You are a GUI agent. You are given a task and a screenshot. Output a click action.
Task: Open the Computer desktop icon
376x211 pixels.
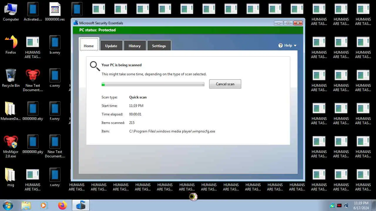(11, 12)
